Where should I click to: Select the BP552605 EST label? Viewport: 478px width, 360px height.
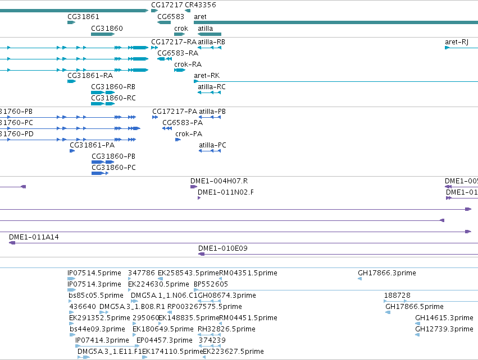coord(211,284)
